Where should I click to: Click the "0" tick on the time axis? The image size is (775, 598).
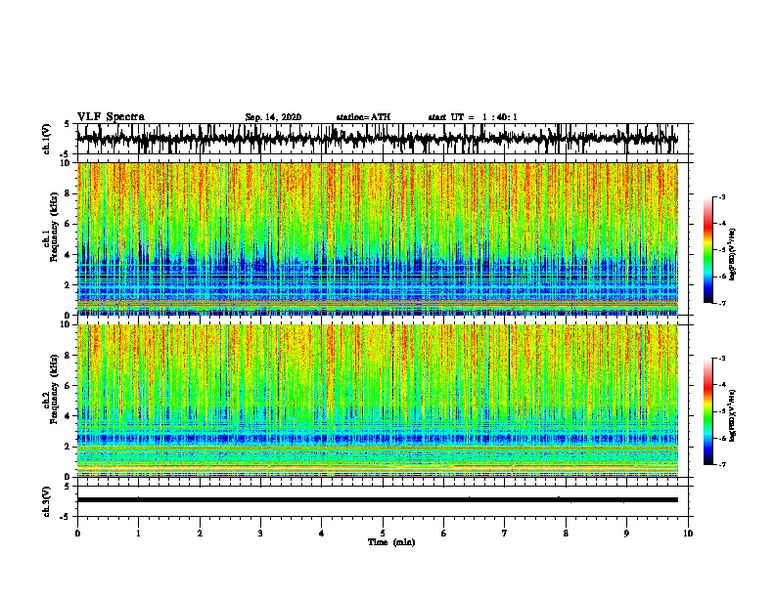click(77, 534)
